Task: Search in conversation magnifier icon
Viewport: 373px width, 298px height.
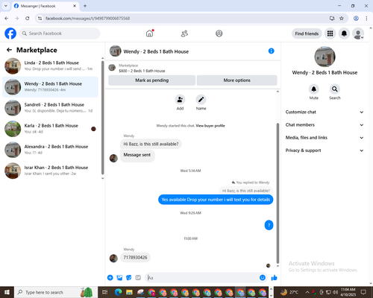Action: (x=335, y=89)
